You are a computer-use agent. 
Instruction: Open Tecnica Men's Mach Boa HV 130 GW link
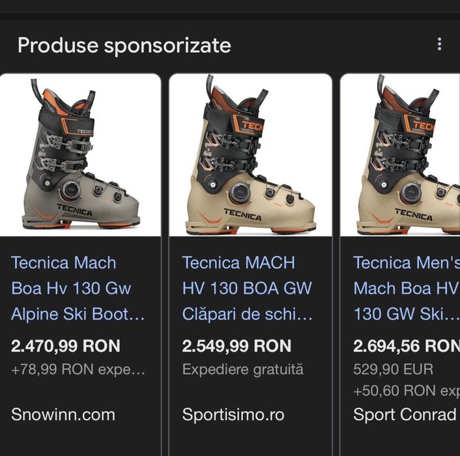point(406,288)
